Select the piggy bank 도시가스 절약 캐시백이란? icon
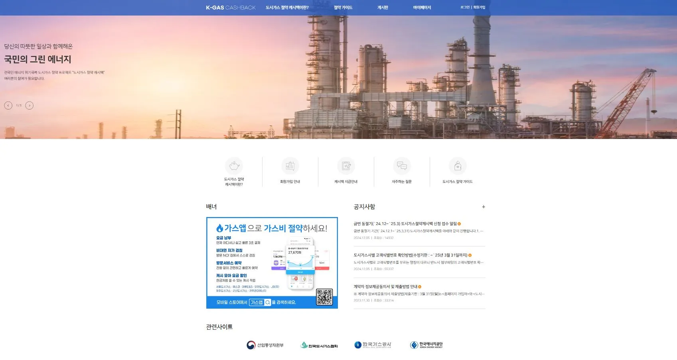The height and width of the screenshot is (360, 677). [234, 166]
